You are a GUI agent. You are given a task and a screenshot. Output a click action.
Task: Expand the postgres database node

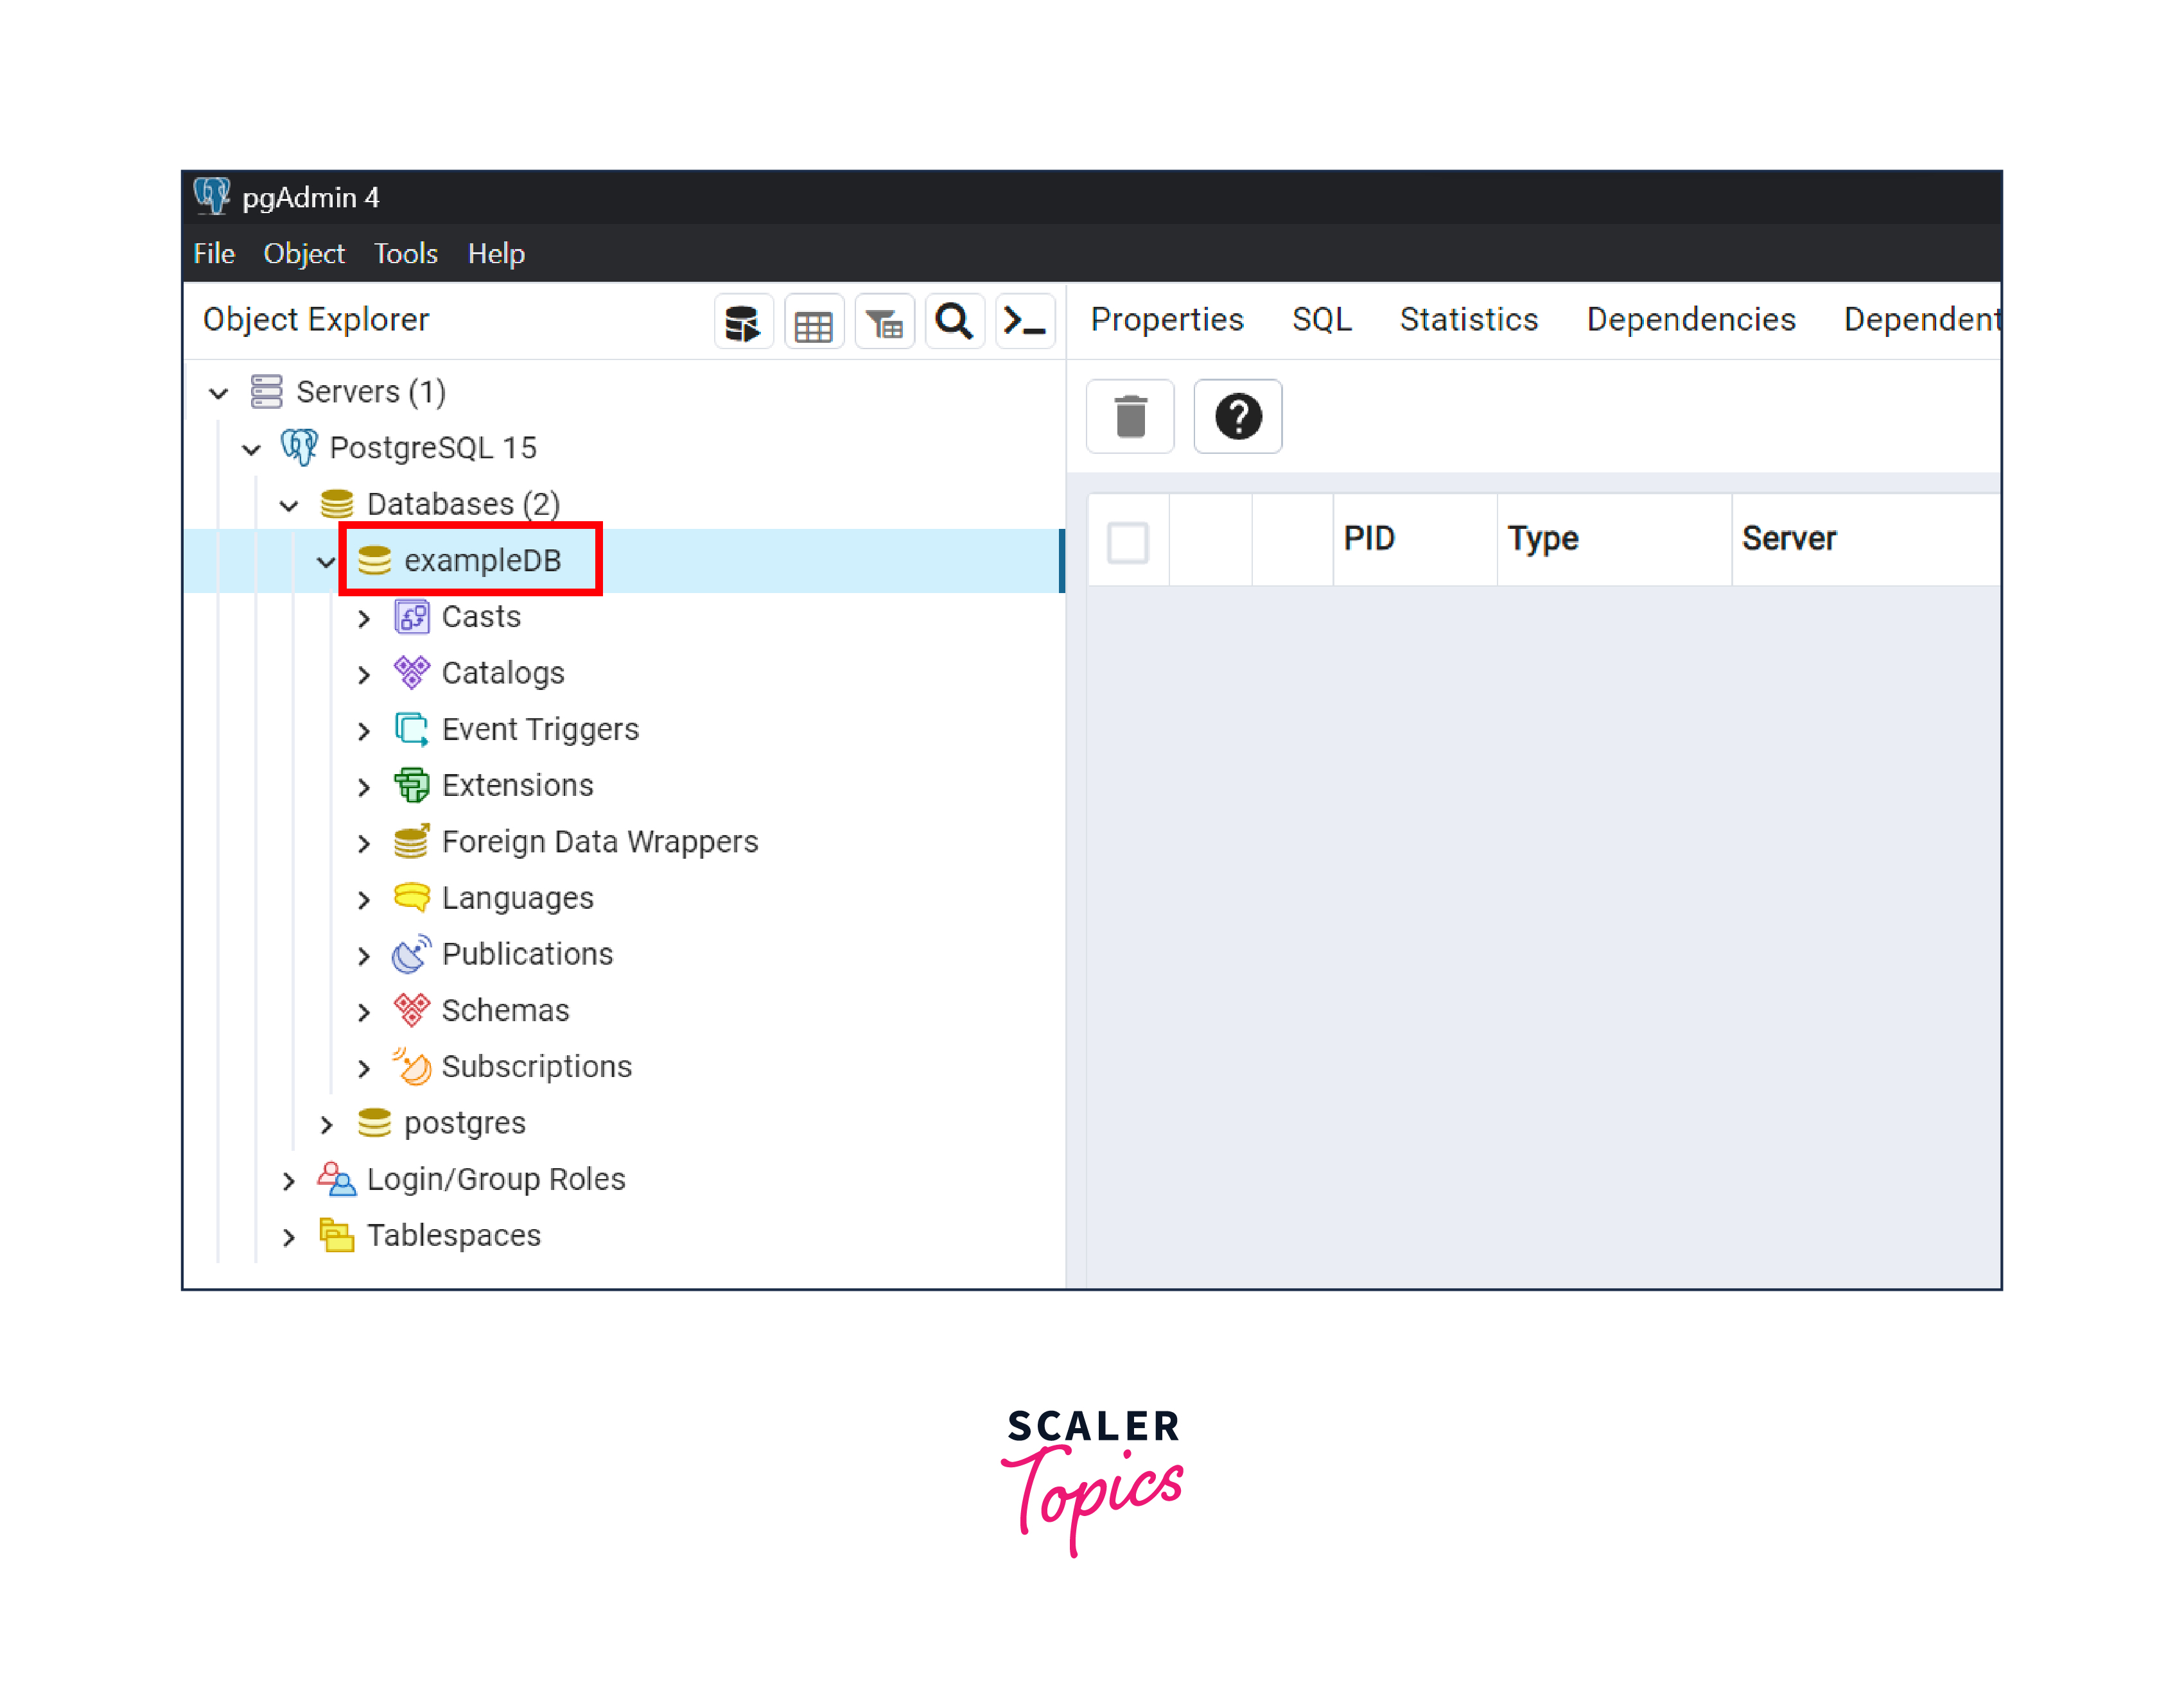(326, 1125)
